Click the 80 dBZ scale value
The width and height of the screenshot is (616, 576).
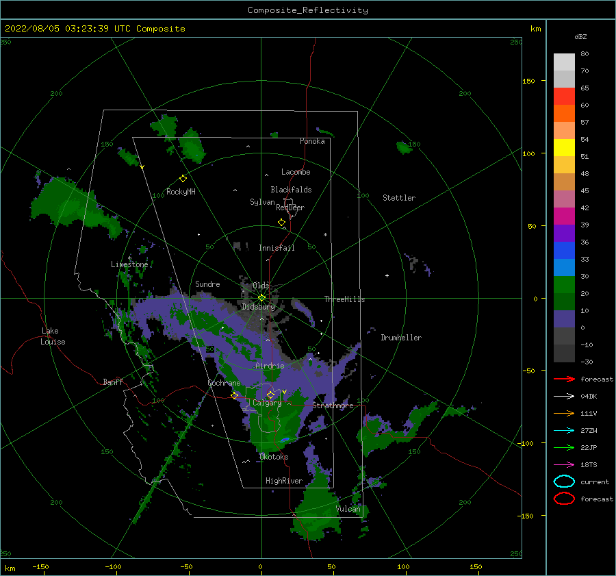(x=585, y=54)
